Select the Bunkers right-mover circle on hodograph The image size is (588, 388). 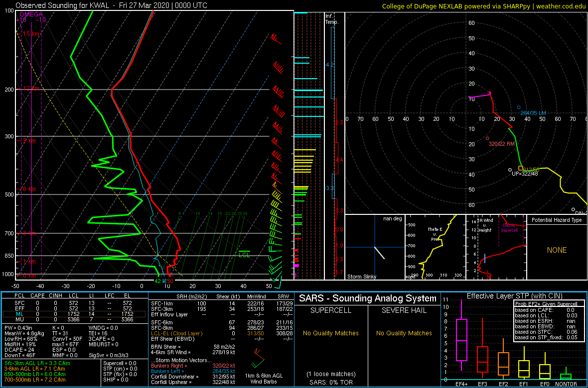pyautogui.click(x=487, y=138)
